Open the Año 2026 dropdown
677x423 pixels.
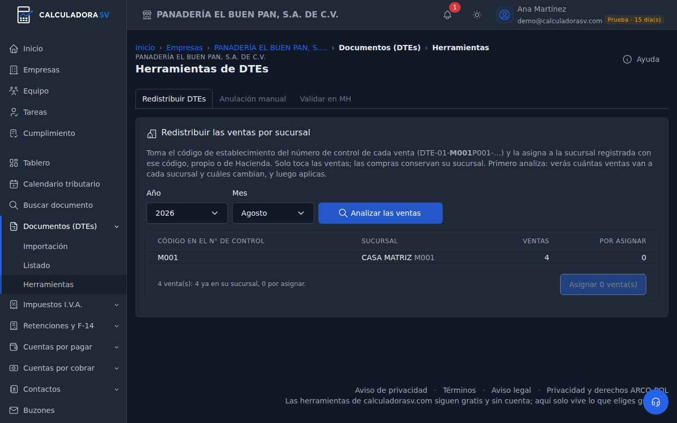(187, 213)
